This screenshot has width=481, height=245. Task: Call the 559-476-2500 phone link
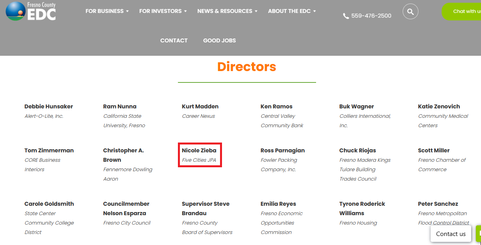point(371,16)
